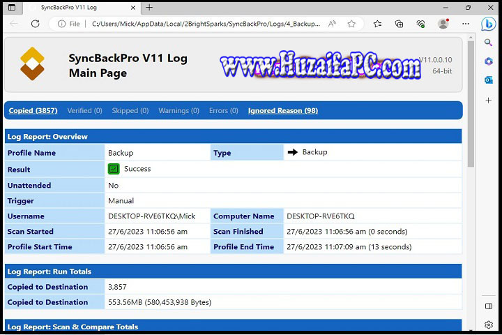Image resolution: width=502 pixels, height=335 pixels.
Task: Toggle the sidebar panel icon near bottom
Action: click(489, 306)
